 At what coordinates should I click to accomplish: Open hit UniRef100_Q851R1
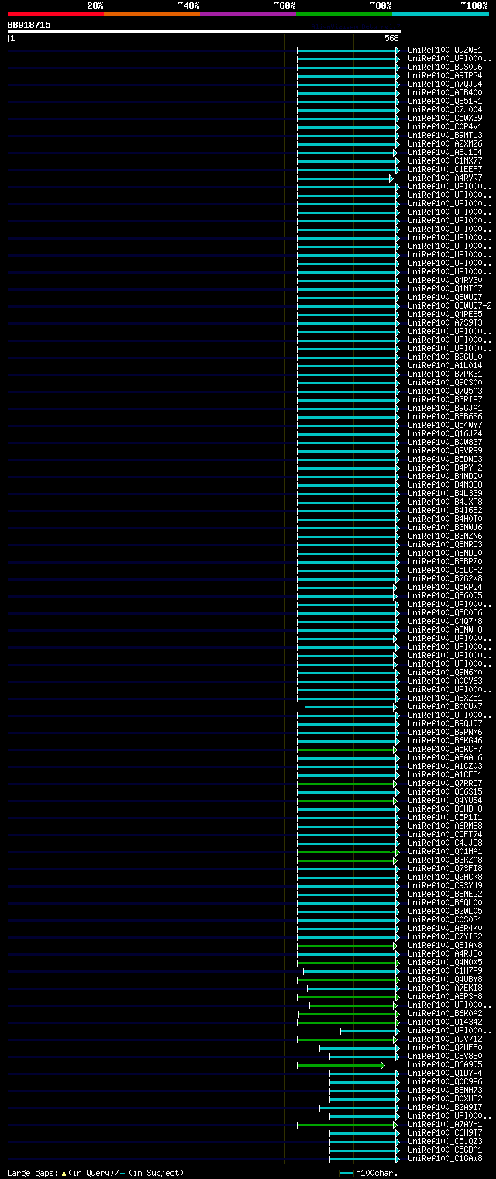[446, 102]
